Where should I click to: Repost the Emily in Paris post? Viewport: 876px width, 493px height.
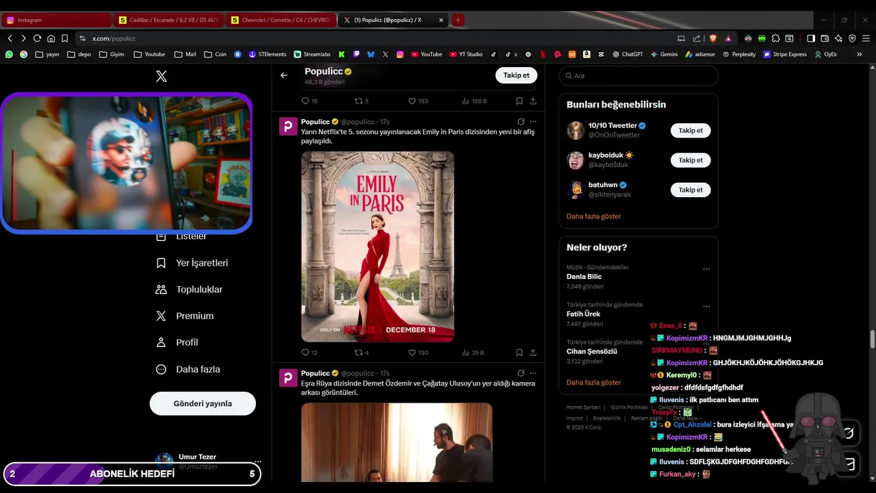point(357,353)
